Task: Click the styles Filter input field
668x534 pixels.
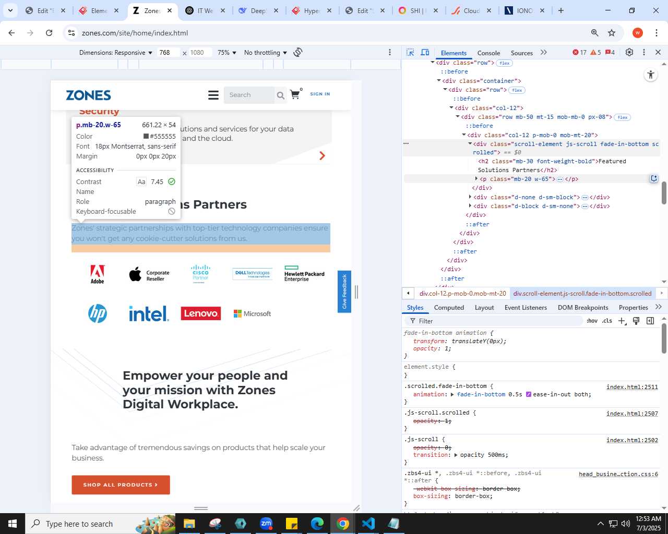Action: (x=493, y=321)
